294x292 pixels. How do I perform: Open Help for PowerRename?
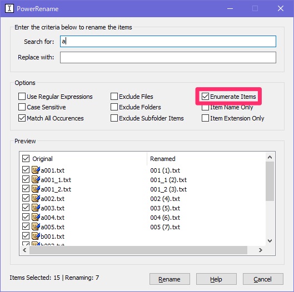[216, 279]
